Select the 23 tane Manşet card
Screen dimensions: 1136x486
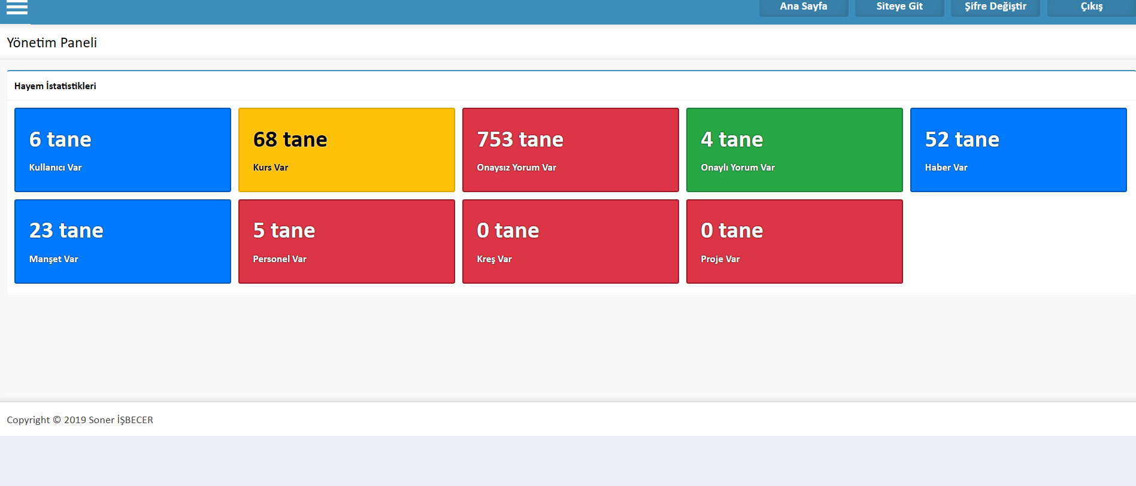(122, 241)
